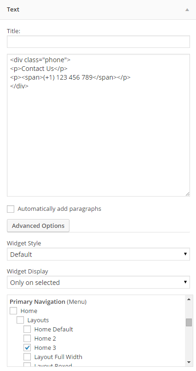Grab the textarea resize handle

(x=187, y=194)
